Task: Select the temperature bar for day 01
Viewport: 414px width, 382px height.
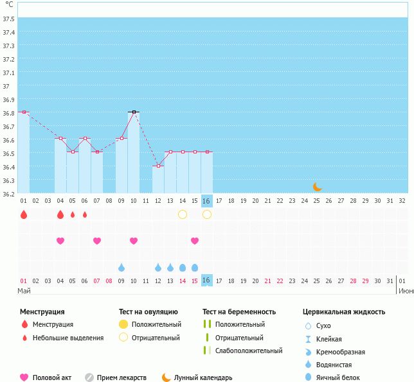Action: coord(24,153)
